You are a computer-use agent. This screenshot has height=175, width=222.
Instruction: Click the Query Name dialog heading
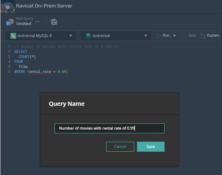(x=67, y=104)
